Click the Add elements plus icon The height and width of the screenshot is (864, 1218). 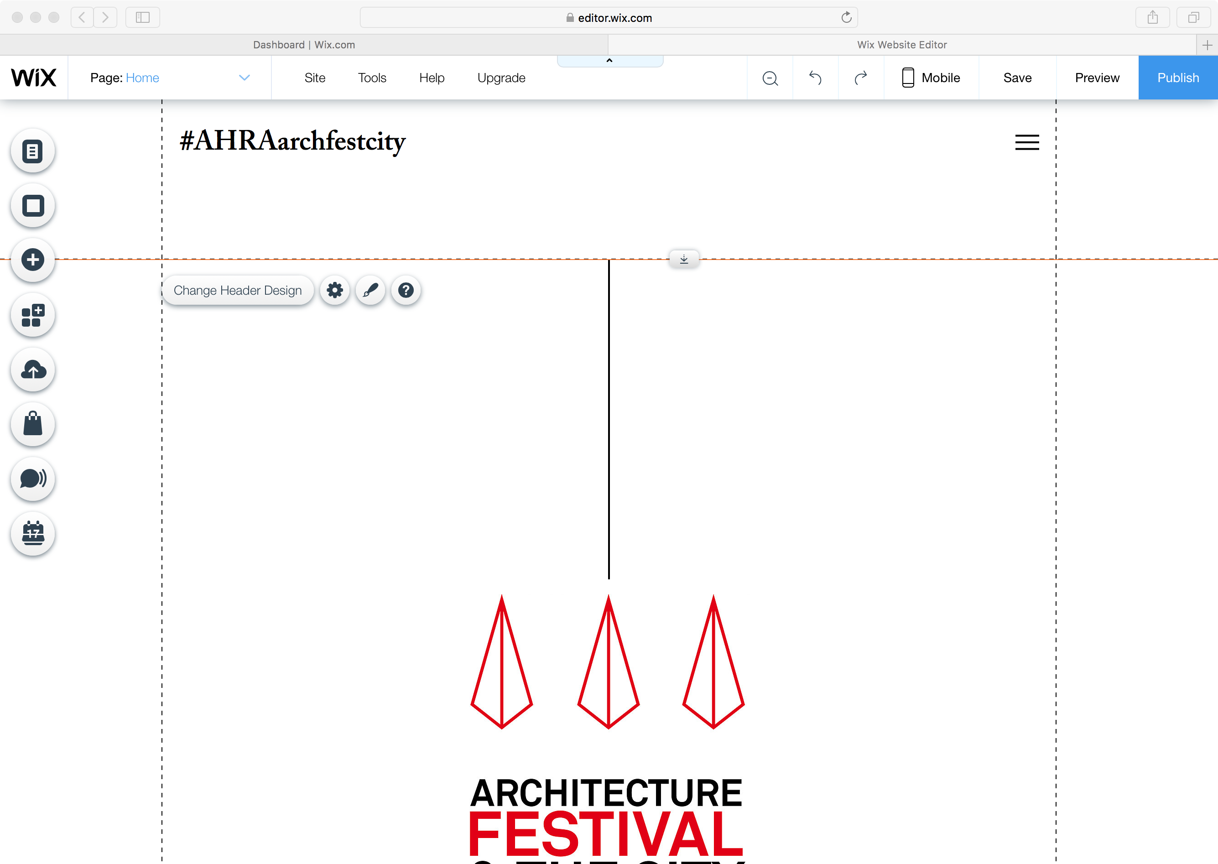(33, 260)
